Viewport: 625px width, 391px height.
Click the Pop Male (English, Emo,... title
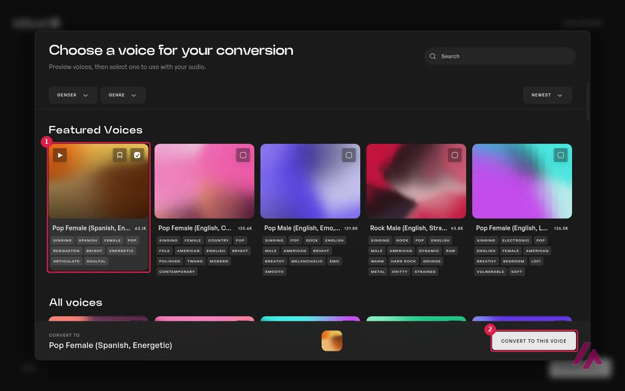(x=302, y=228)
